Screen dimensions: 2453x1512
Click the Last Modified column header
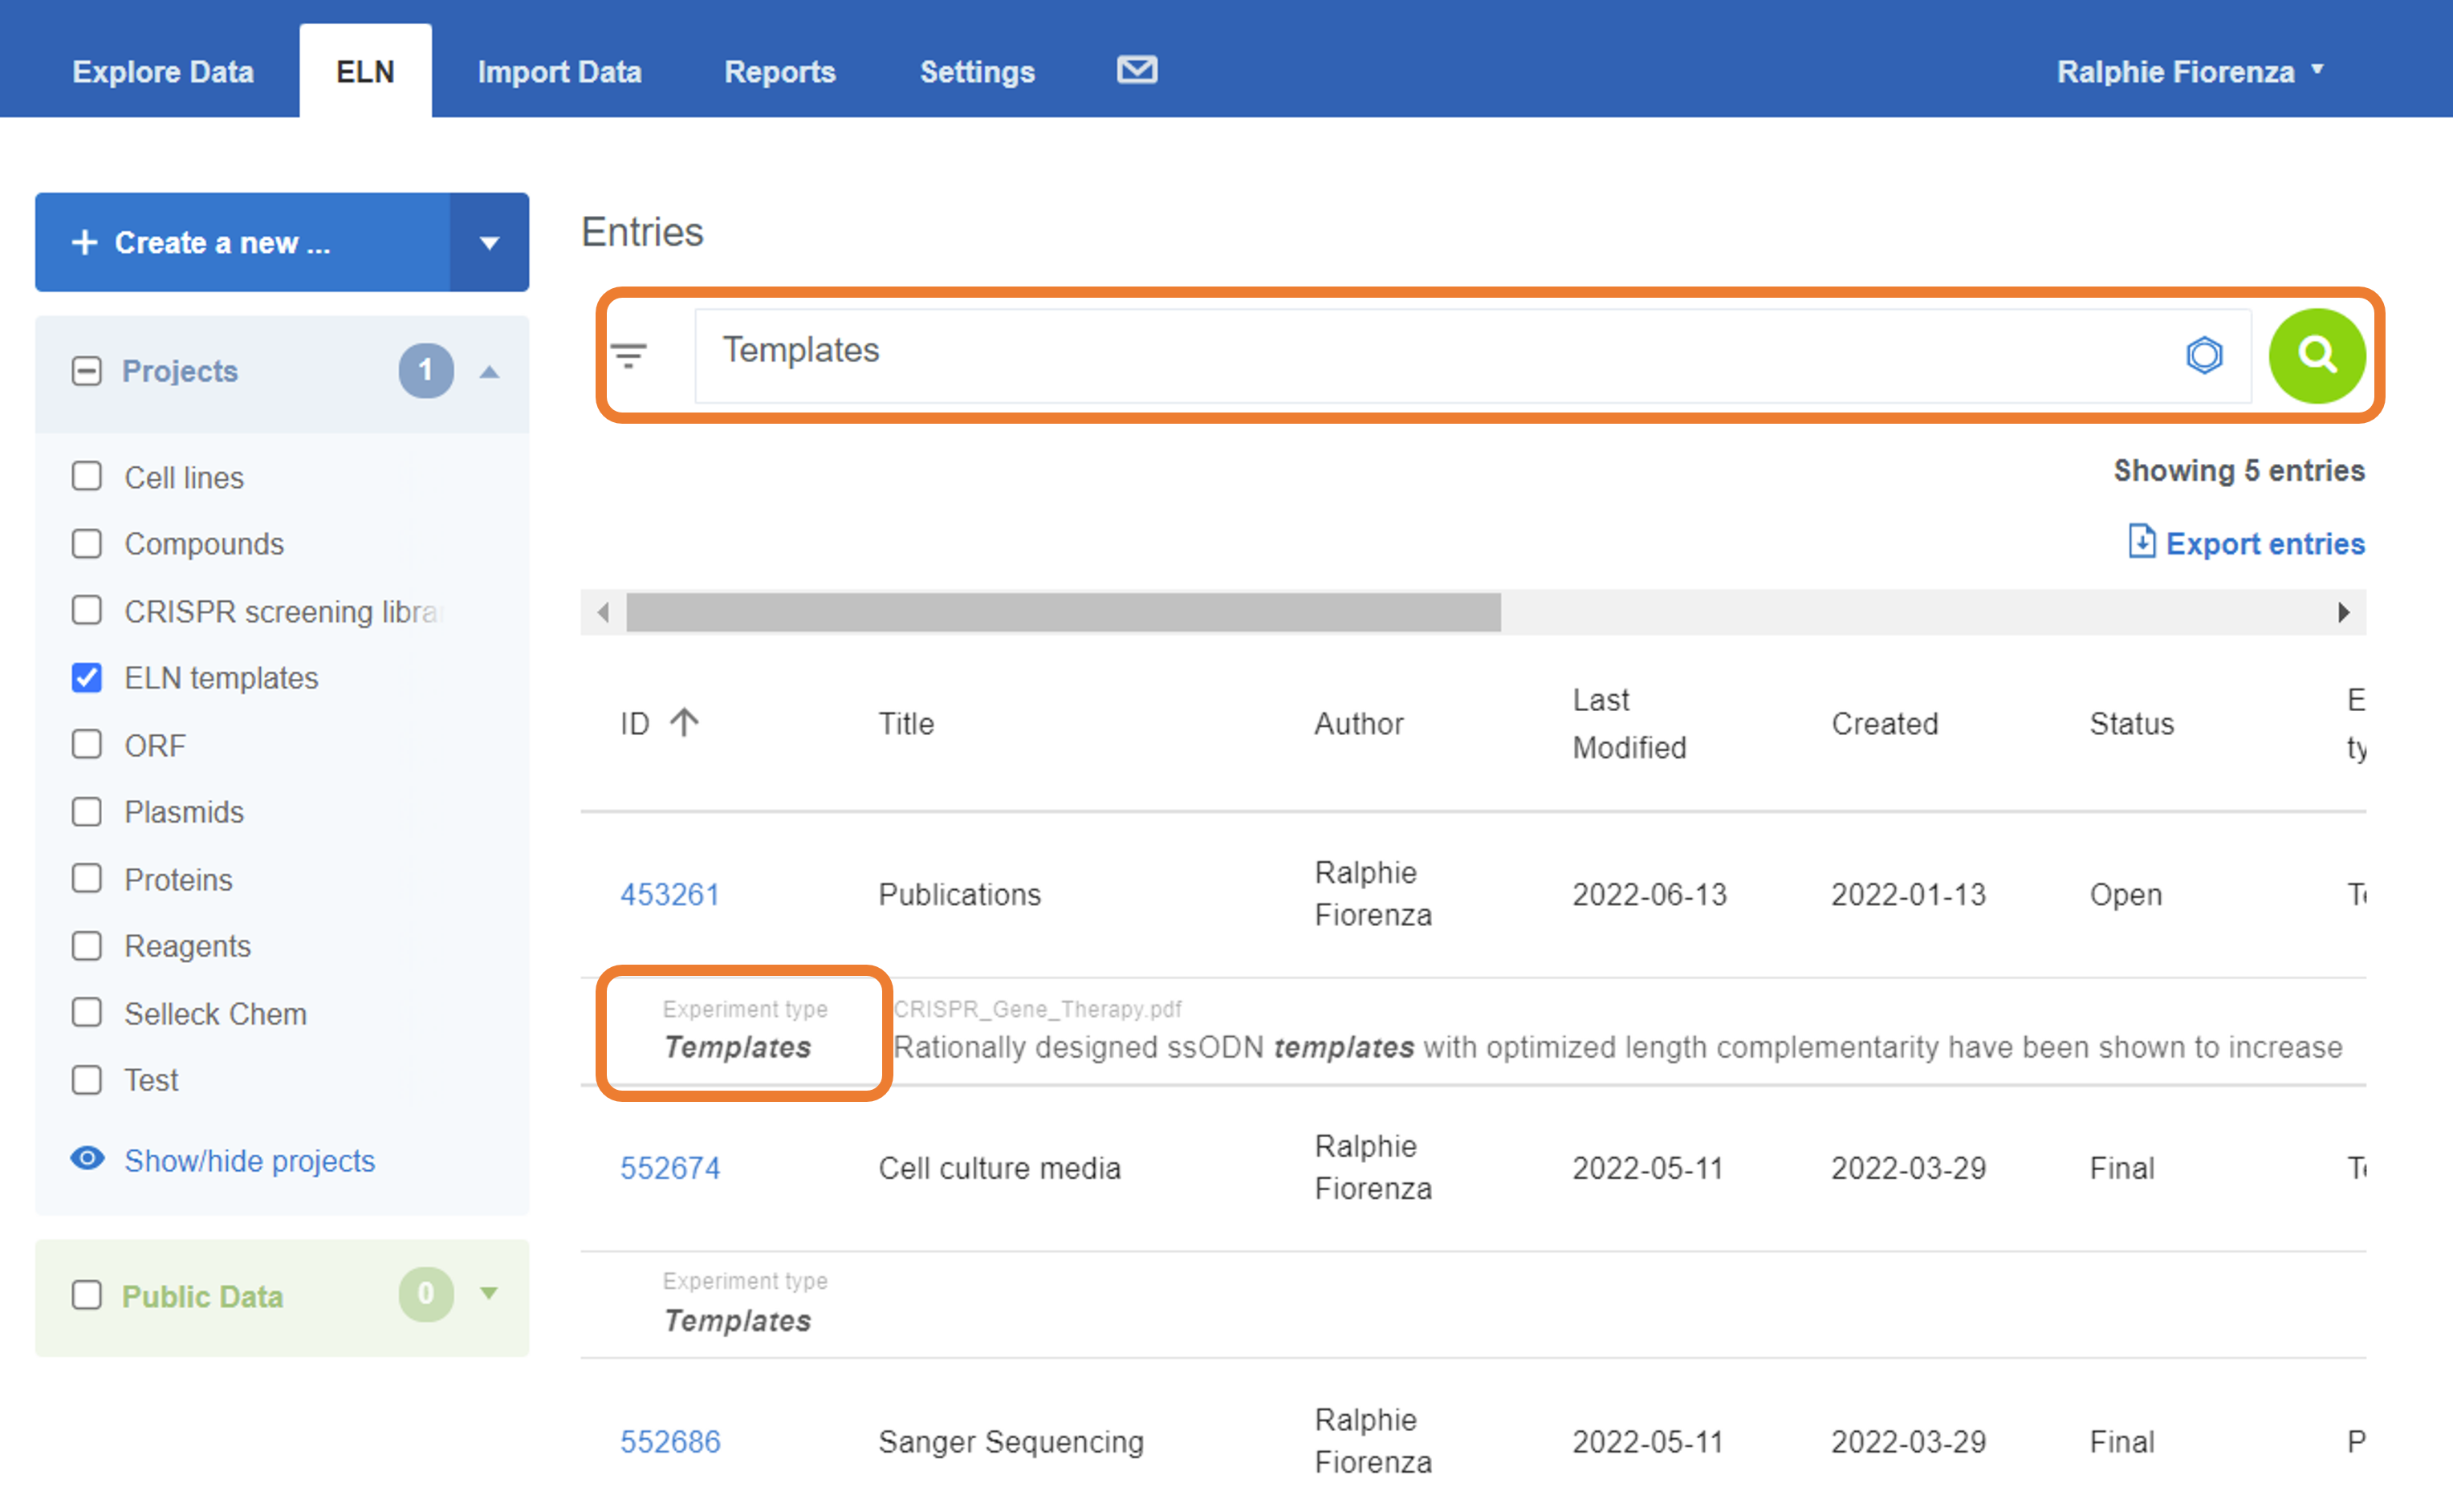click(1629, 723)
